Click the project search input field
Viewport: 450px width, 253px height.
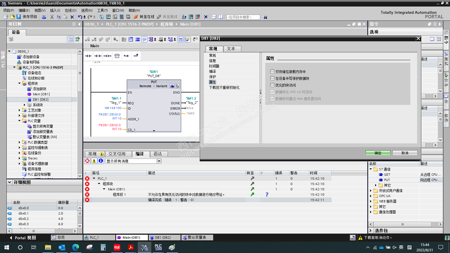(x=243, y=17)
